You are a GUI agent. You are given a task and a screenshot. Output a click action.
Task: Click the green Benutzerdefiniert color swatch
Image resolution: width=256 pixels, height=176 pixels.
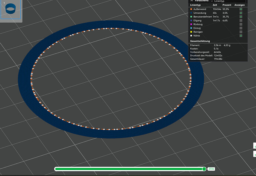coord(191,17)
